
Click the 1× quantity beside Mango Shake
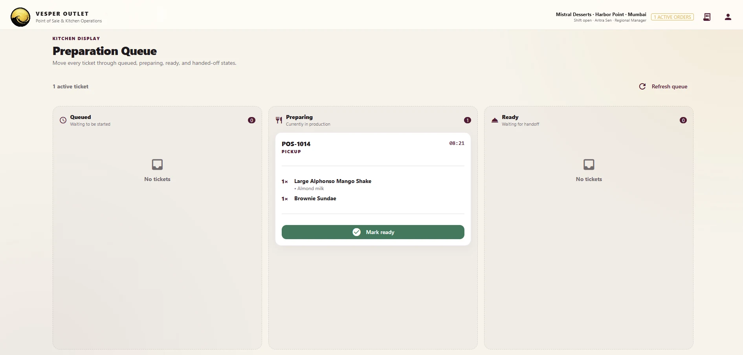[x=284, y=181]
